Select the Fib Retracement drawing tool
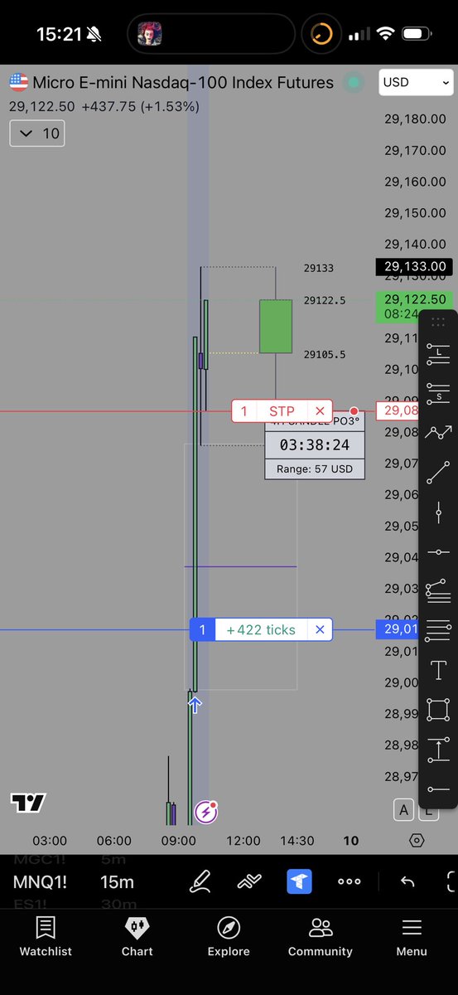The image size is (458, 995). pos(438,631)
